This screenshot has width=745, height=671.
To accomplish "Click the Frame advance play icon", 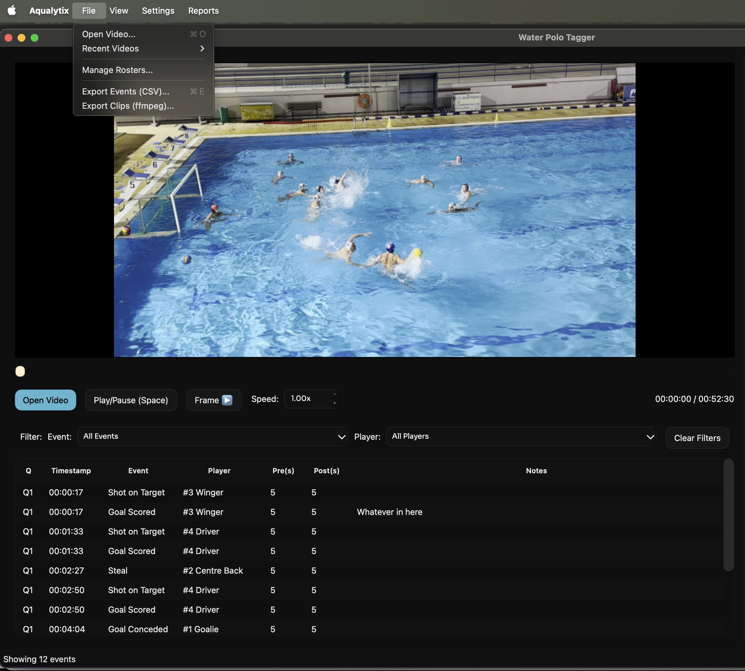I will pos(227,400).
